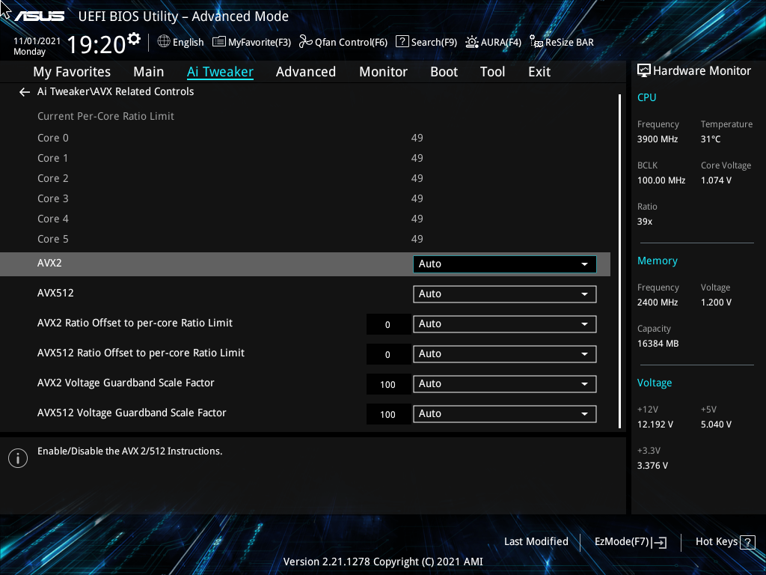This screenshot has width=766, height=575.
Task: Click the Core 0 row label
Action: (53, 138)
